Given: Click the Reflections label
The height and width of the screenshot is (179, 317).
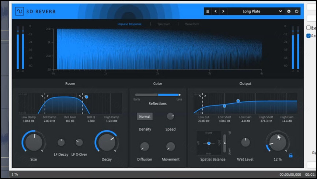Looking at the screenshot, I should point(157,103).
